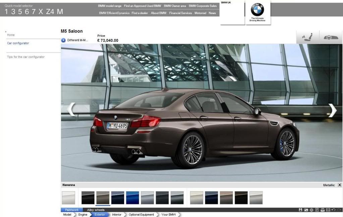Open the compare scales icon
Viewport: 343px width, 217px height.
[x=311, y=210]
